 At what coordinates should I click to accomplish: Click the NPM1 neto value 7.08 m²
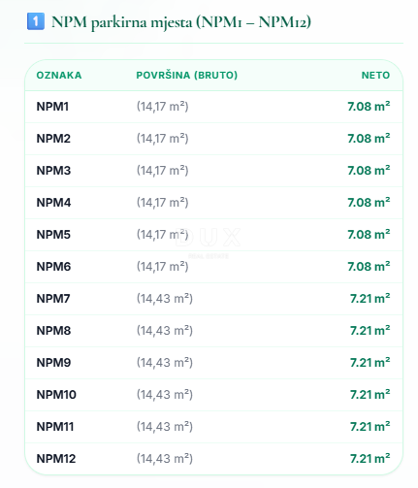pos(369,107)
